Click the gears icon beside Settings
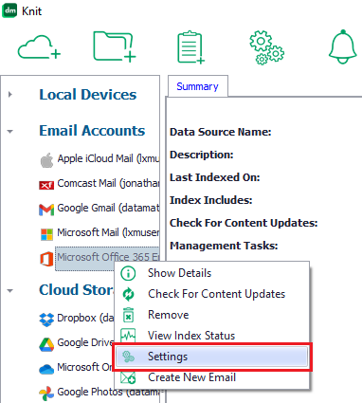Viewport: 362px width, 403px height. pos(128,357)
